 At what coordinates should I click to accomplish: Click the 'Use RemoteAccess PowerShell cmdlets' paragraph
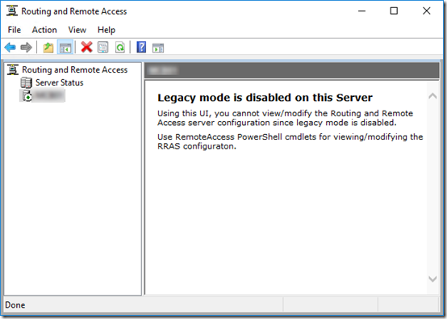[290, 141]
